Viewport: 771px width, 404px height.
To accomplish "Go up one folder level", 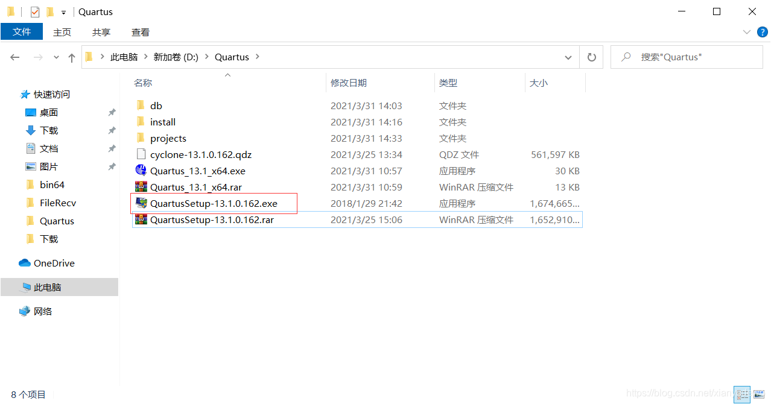I will pyautogui.click(x=72, y=57).
